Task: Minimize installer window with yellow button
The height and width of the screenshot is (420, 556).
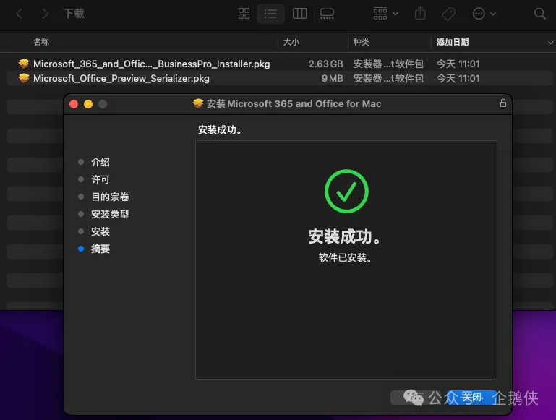Action: tap(88, 104)
